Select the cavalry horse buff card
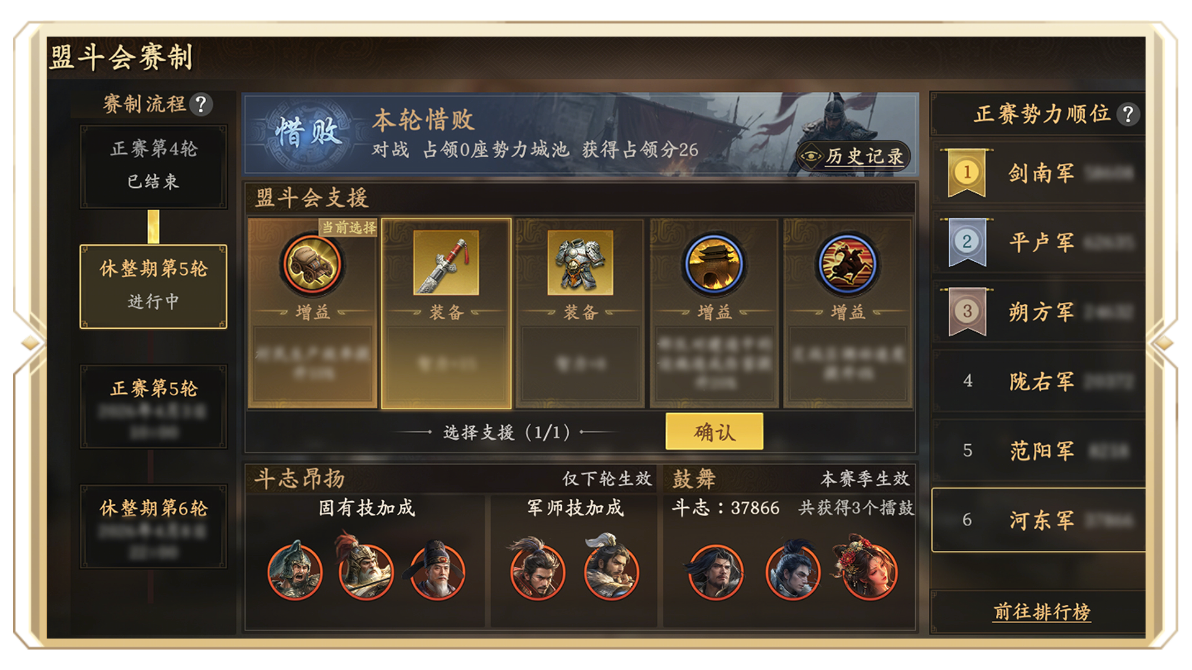Screen dimensions: 1192x670 pyautogui.click(x=848, y=313)
